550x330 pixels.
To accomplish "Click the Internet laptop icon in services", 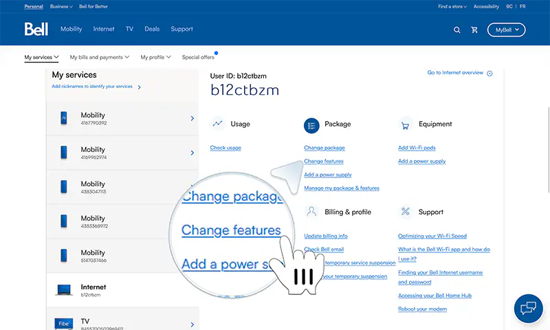I will [x=64, y=289].
